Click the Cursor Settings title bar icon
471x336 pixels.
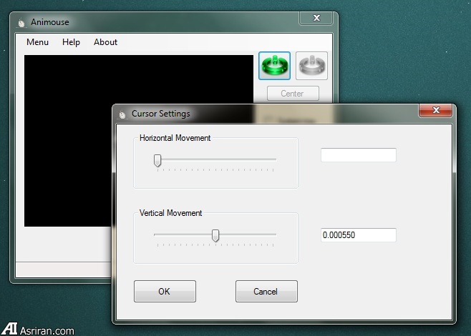point(122,114)
